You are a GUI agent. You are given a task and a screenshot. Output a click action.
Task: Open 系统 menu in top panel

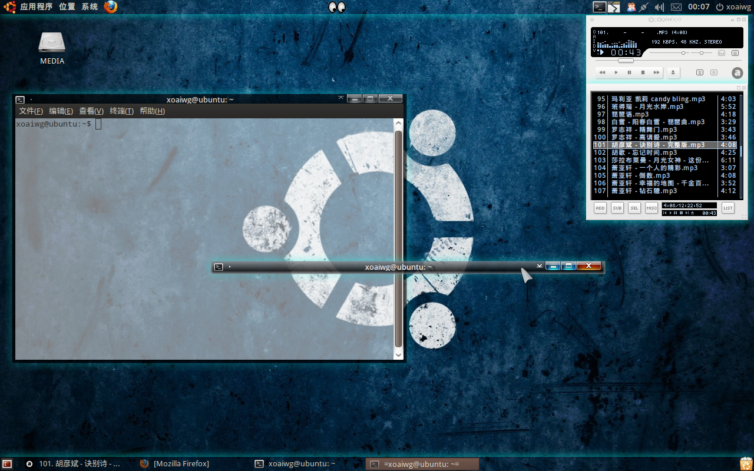[90, 7]
